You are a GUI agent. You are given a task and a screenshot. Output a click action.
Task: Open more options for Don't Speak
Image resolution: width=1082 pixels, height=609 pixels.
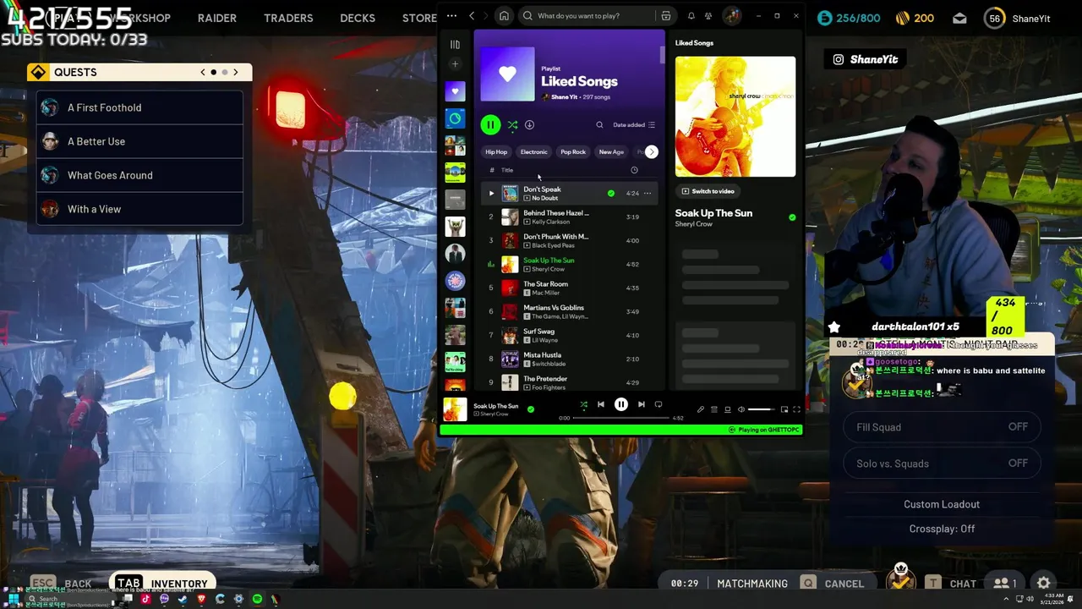coord(648,193)
